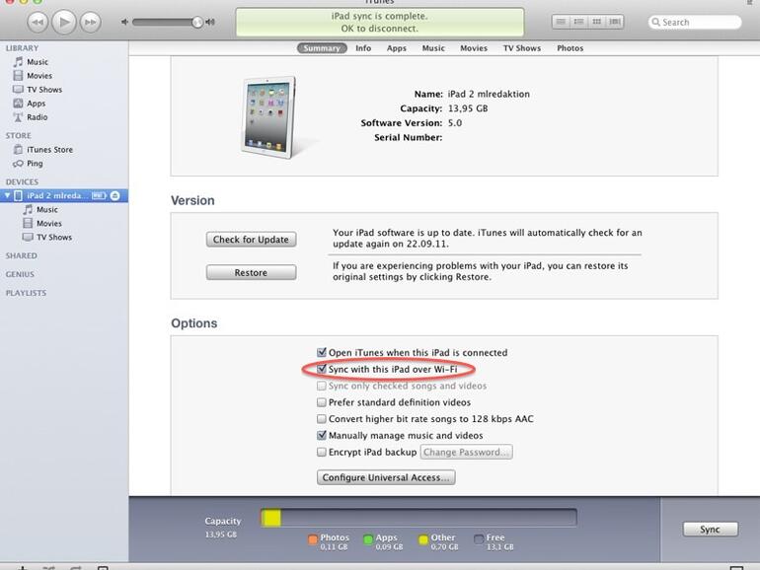
Task: Switch to the Photos tab
Action: pos(570,48)
